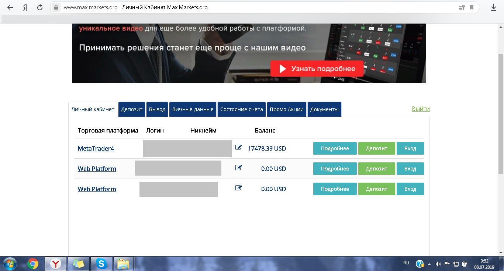
Task: Click Депозит button in third account row
Action: click(x=377, y=189)
